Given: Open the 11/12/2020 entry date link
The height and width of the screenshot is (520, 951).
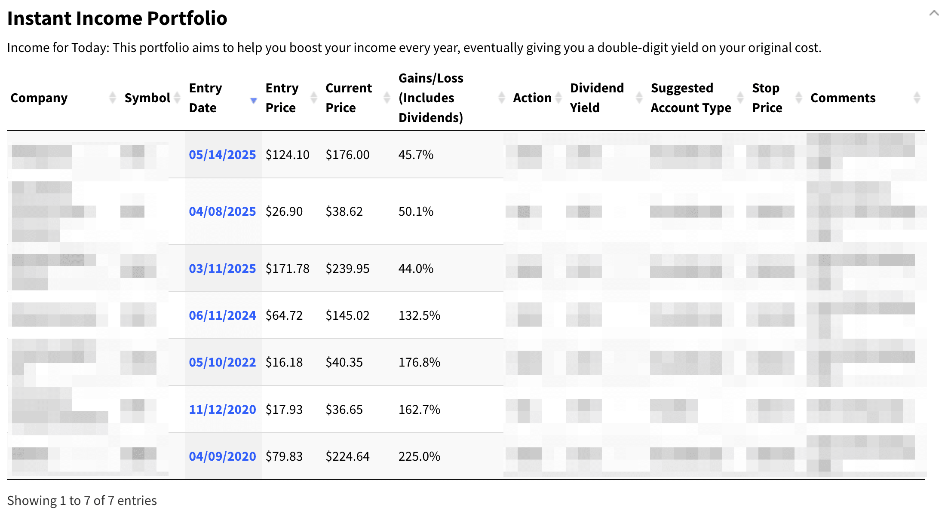Looking at the screenshot, I should tap(222, 410).
